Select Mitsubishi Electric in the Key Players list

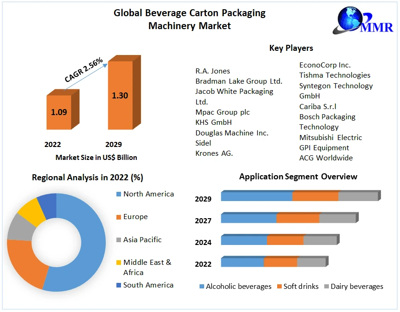tap(330, 137)
